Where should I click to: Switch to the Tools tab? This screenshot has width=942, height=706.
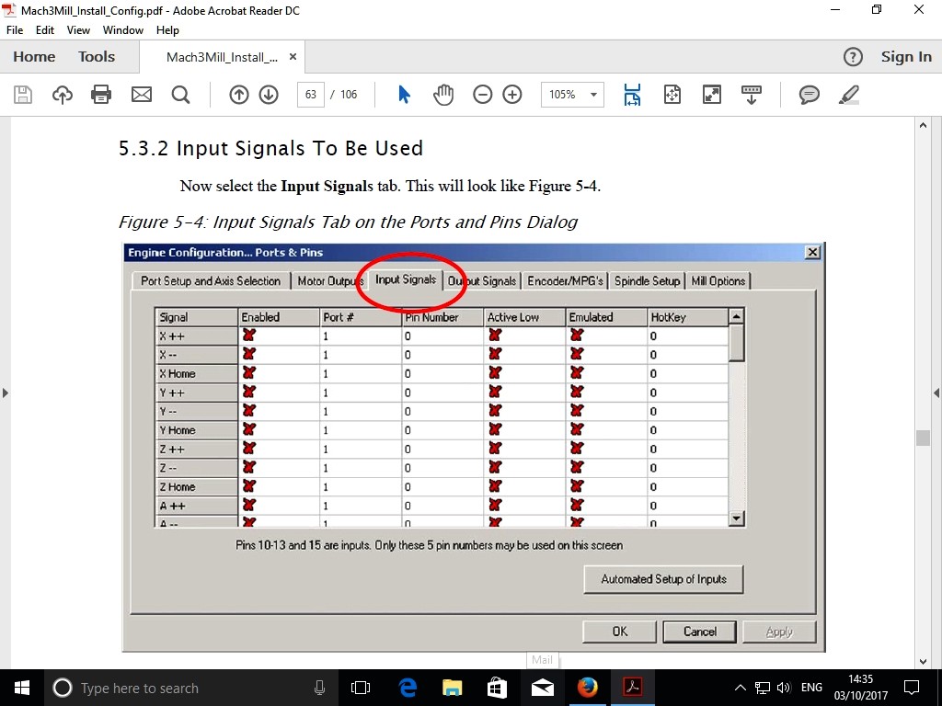pos(97,57)
